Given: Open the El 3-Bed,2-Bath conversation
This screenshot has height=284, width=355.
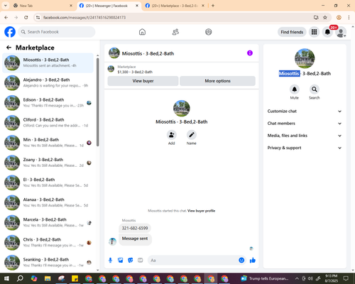Looking at the screenshot, I should pos(48,182).
